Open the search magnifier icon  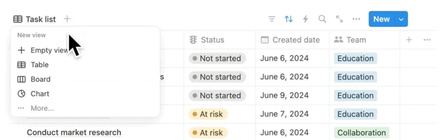pyautogui.click(x=322, y=19)
